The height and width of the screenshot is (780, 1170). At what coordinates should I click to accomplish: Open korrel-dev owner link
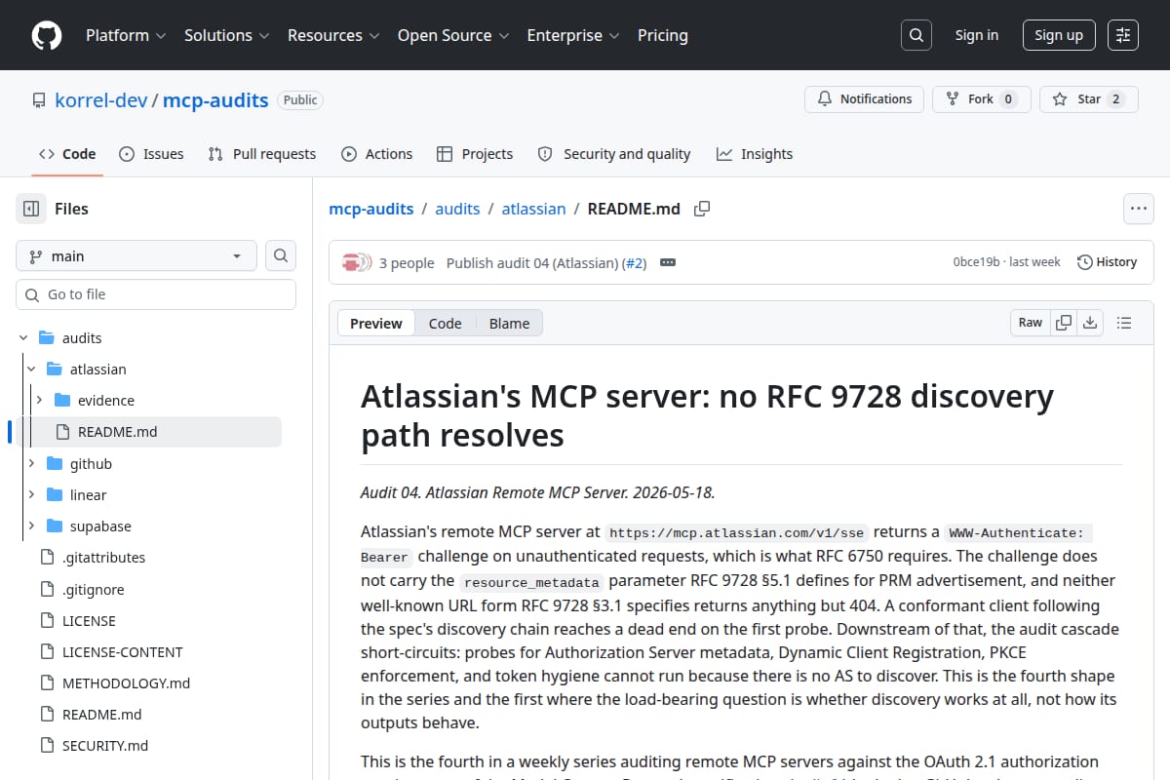pyautogui.click(x=102, y=99)
